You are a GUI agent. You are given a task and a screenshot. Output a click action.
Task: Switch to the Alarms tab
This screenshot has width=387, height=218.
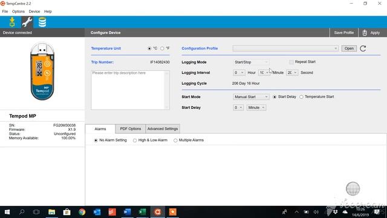[x=100, y=129]
